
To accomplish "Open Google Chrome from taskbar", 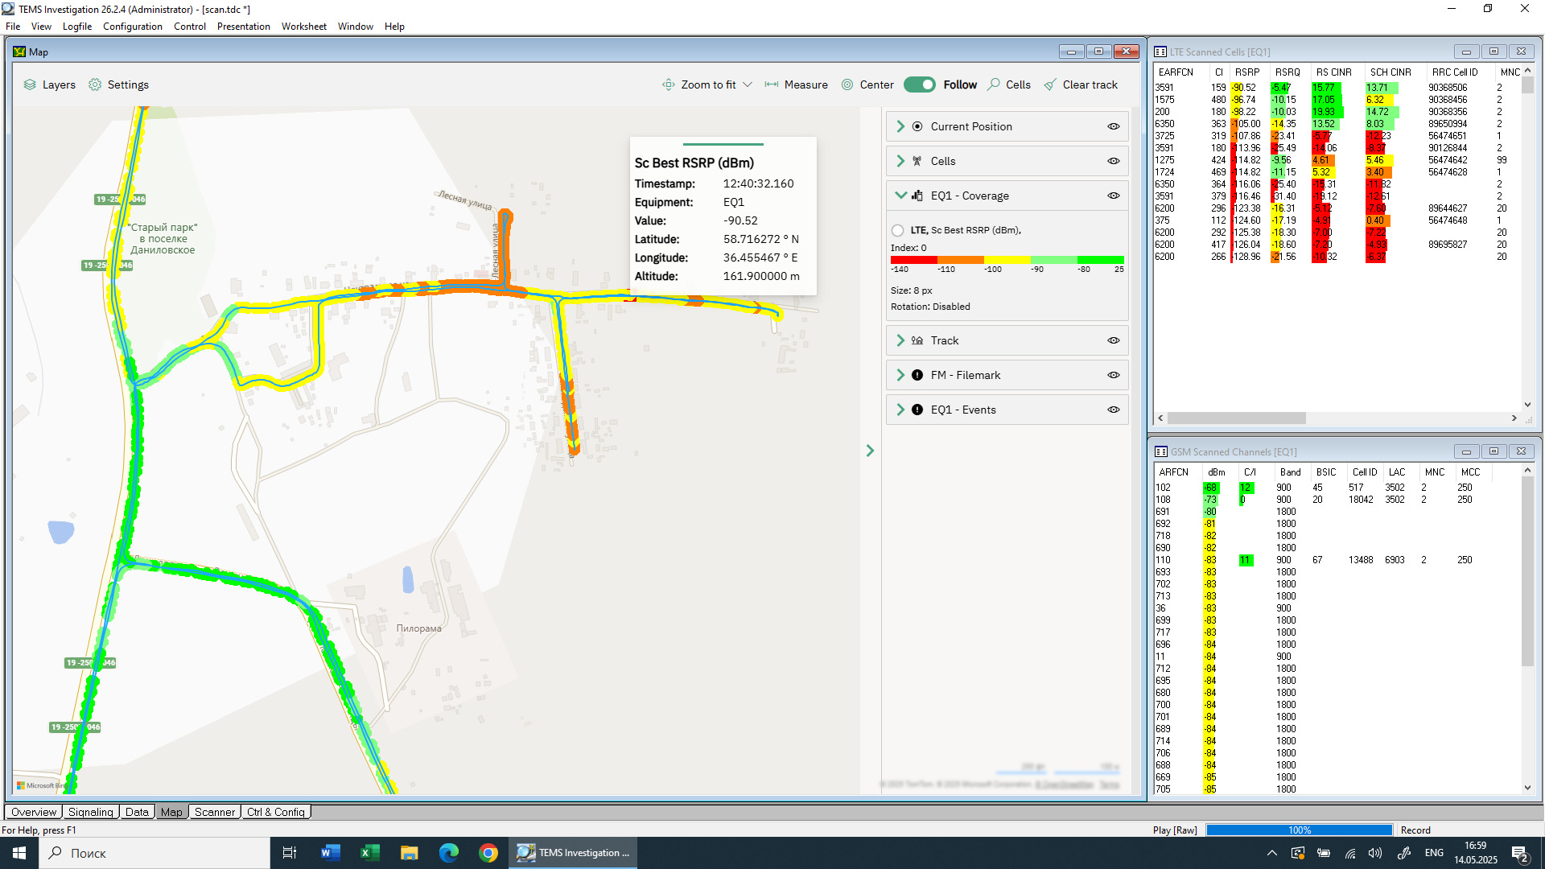I will [x=488, y=853].
